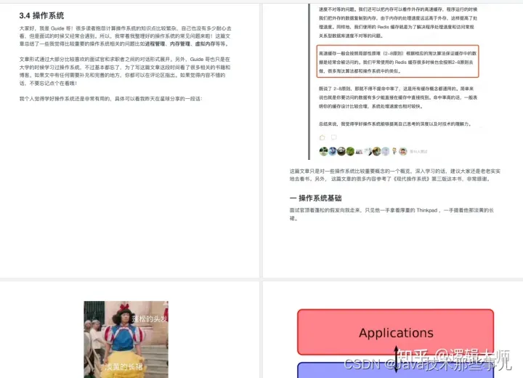Click the '淡黄的长裙' caption on the image

point(123,366)
